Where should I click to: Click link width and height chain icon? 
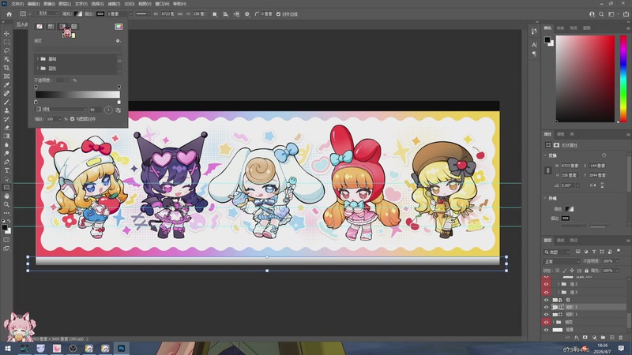pyautogui.click(x=180, y=14)
